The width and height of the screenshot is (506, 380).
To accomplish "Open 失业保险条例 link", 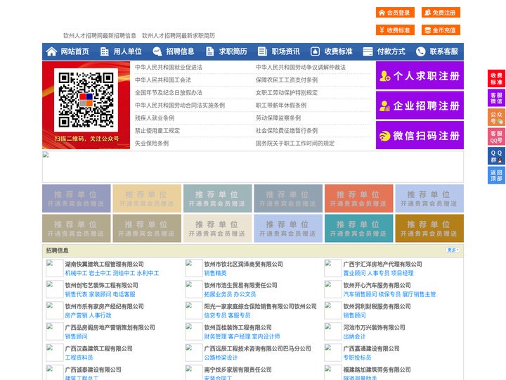I will (152, 143).
